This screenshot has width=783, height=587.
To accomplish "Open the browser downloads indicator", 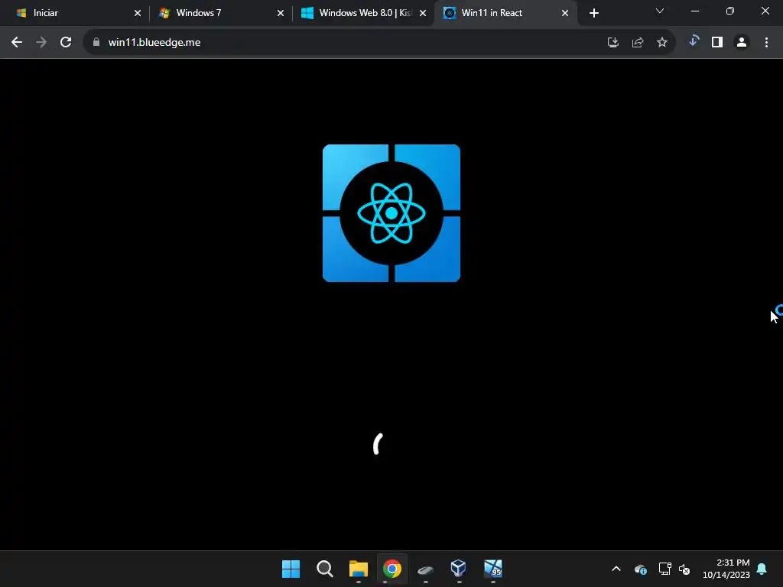I will pyautogui.click(x=693, y=41).
